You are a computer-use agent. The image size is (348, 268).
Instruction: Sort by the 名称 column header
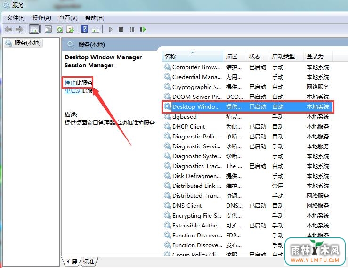[x=193, y=57]
